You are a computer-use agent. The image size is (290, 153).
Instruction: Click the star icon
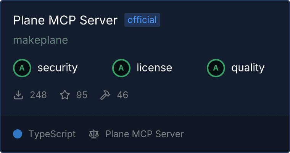65,95
